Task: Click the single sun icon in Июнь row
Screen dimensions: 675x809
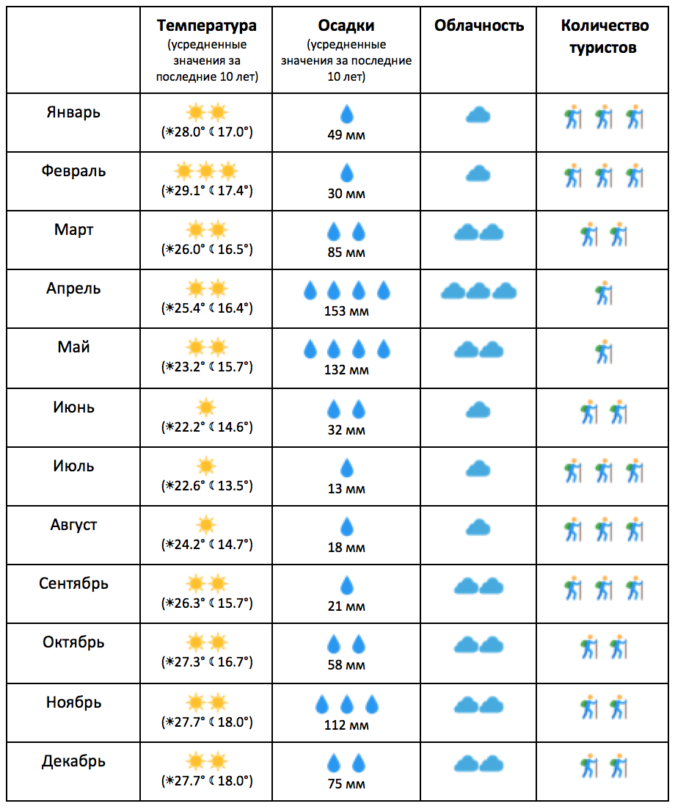Action: [x=206, y=407]
